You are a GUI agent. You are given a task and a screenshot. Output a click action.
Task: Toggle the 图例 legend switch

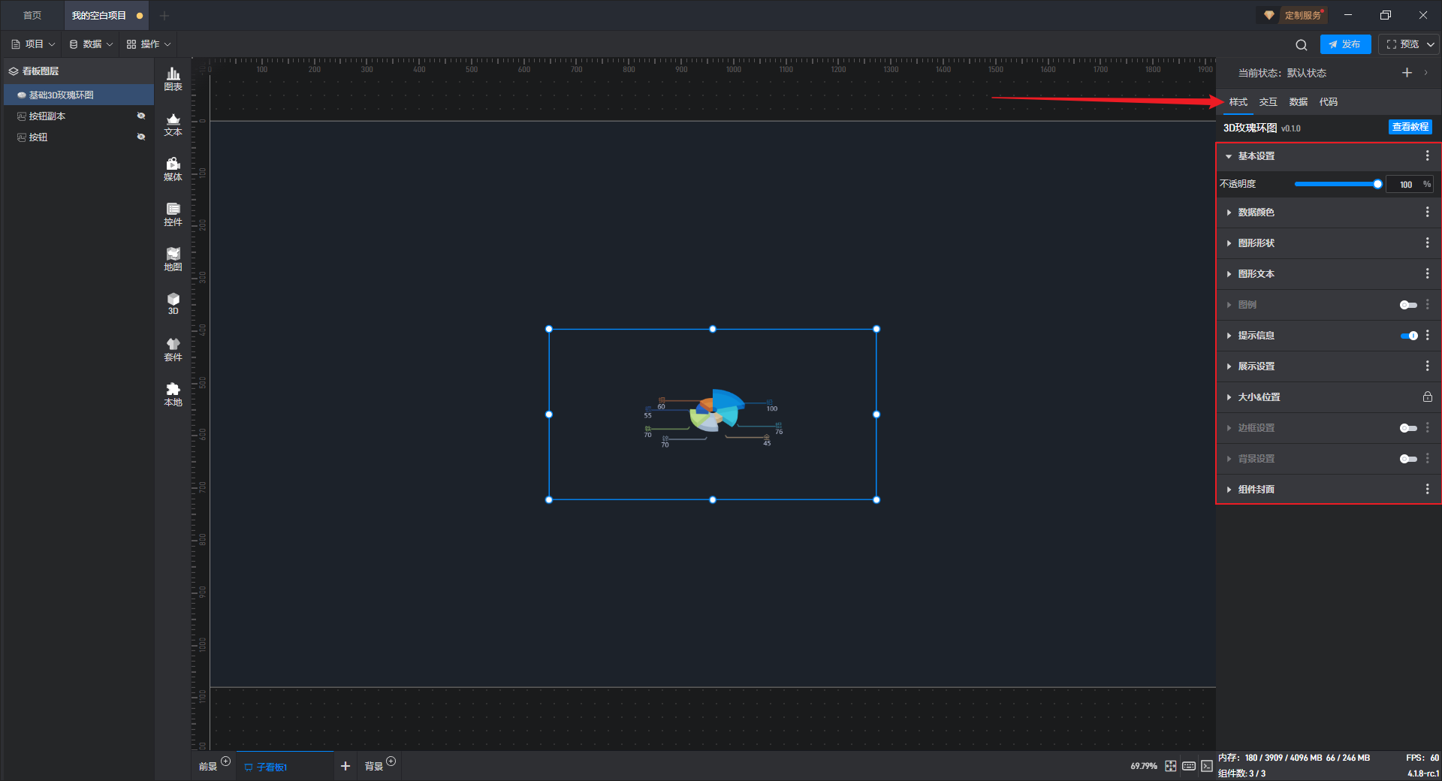tap(1408, 305)
